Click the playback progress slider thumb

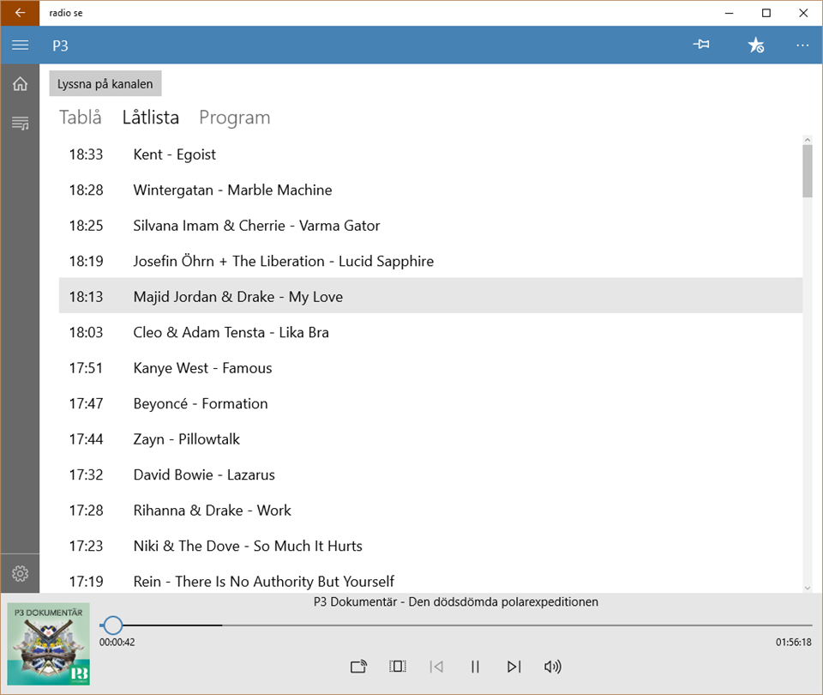click(112, 625)
